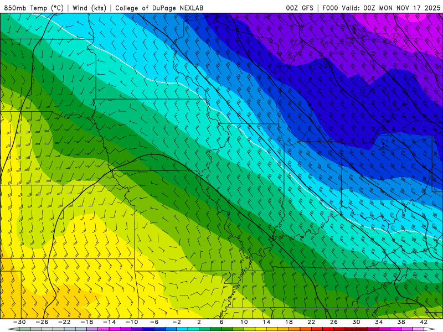Image resolution: width=443 pixels, height=332 pixels.
Task: Click the "Wind (kts)" header label
Action: click(89, 8)
